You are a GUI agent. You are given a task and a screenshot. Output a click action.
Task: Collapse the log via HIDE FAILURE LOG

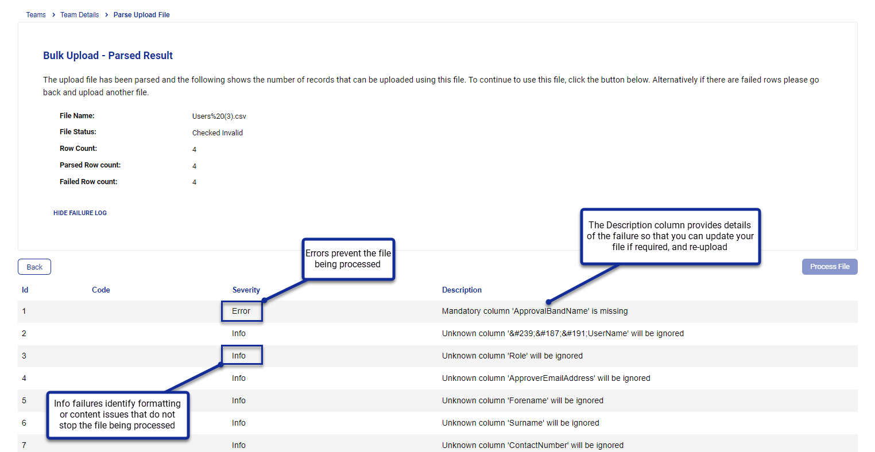click(80, 213)
